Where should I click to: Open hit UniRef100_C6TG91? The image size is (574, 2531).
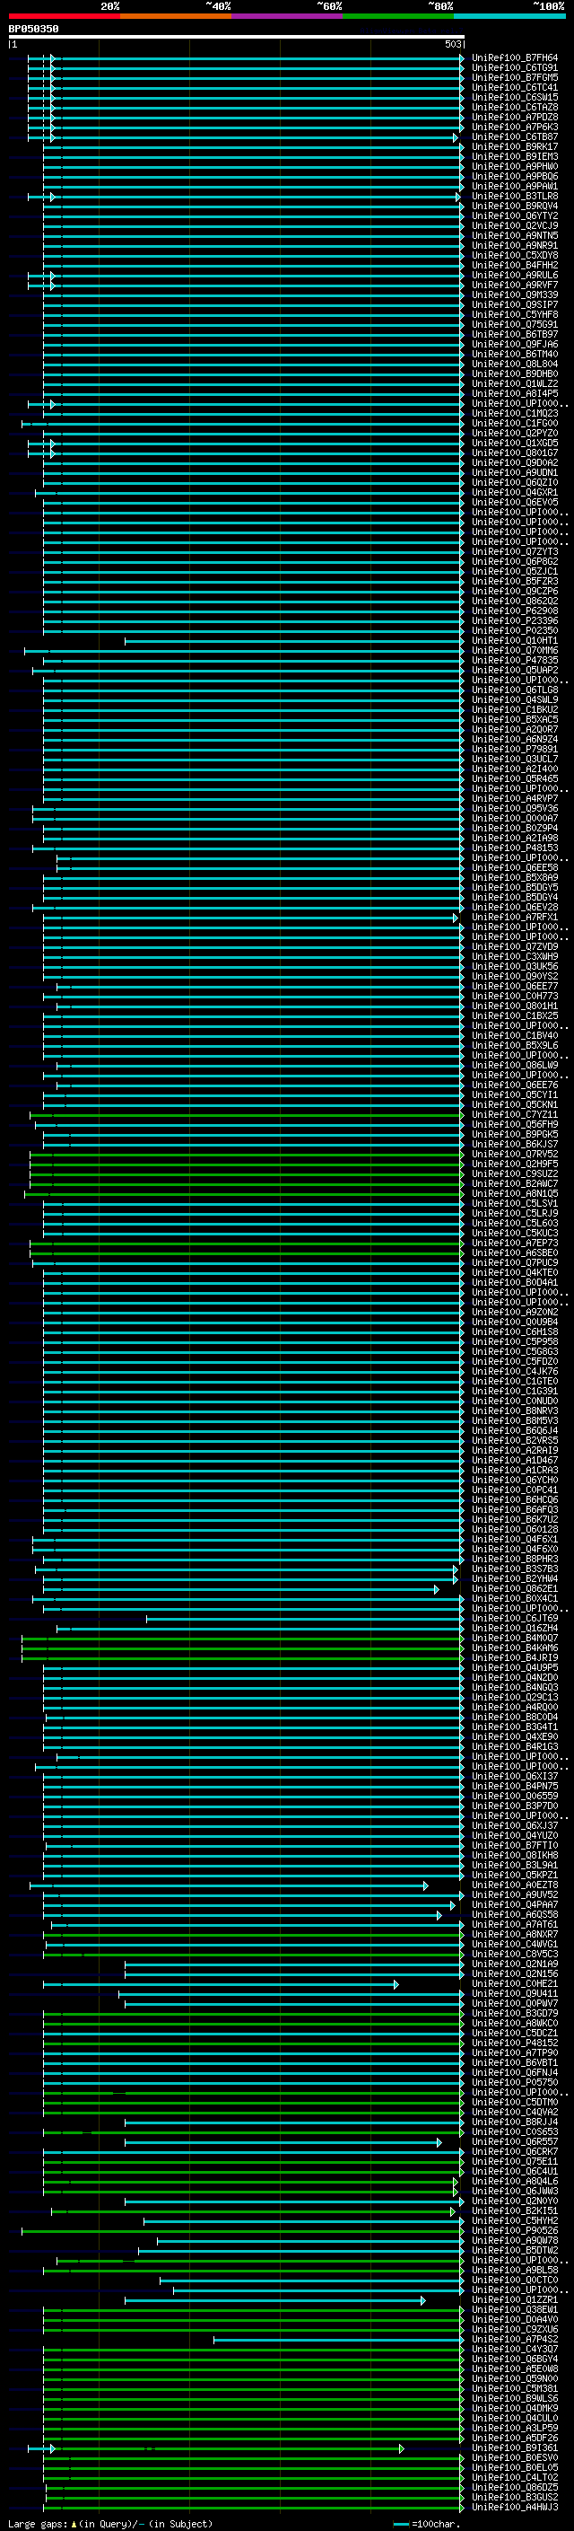click(x=514, y=68)
